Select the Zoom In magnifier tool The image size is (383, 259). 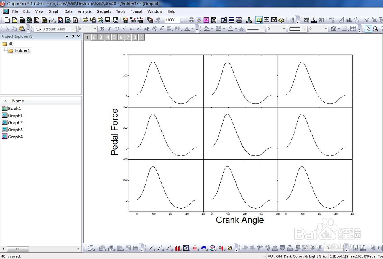376,29
